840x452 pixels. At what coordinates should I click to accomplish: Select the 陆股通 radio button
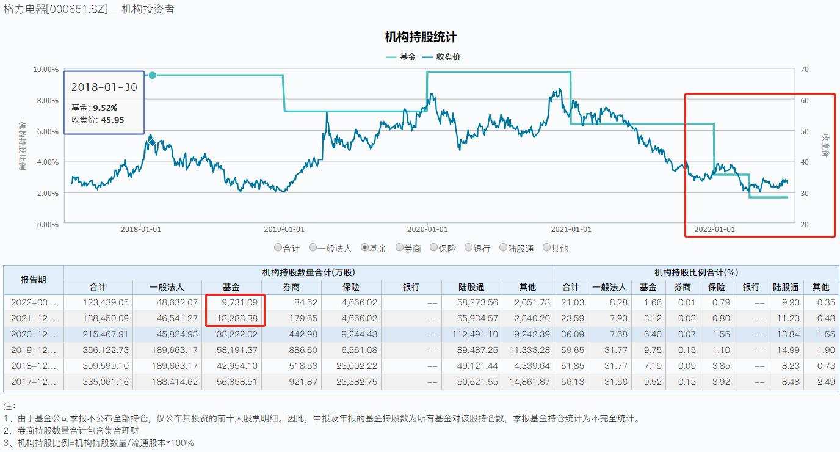click(x=504, y=248)
